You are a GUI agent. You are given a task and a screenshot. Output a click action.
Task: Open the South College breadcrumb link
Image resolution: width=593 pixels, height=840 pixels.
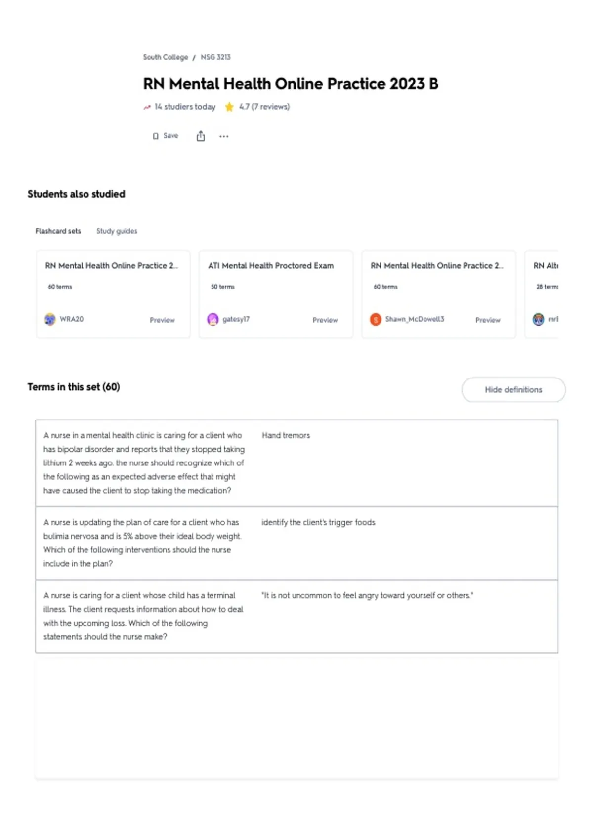coord(166,57)
